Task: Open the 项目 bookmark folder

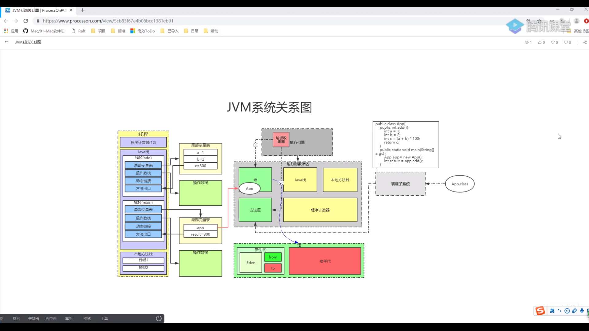Action: pyautogui.click(x=98, y=31)
